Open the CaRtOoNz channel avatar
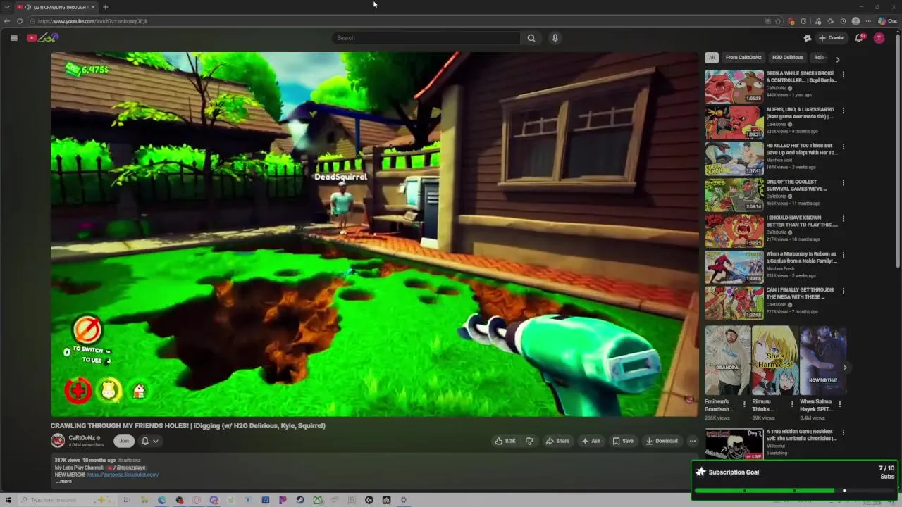The height and width of the screenshot is (507, 902). click(x=58, y=441)
